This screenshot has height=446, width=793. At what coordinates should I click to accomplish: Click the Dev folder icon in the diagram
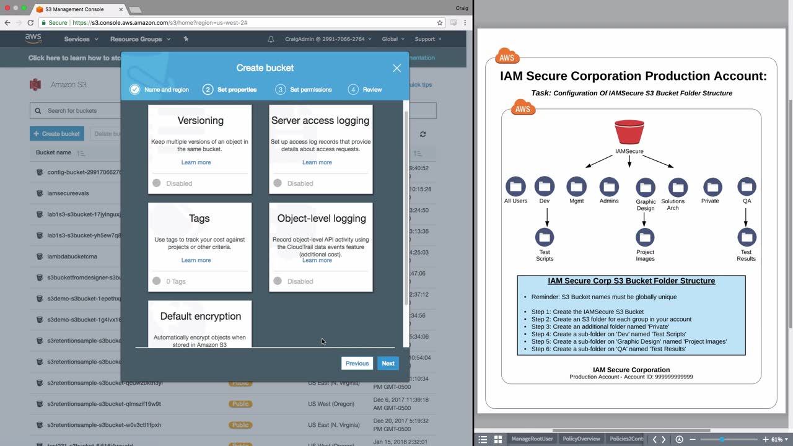click(545, 186)
